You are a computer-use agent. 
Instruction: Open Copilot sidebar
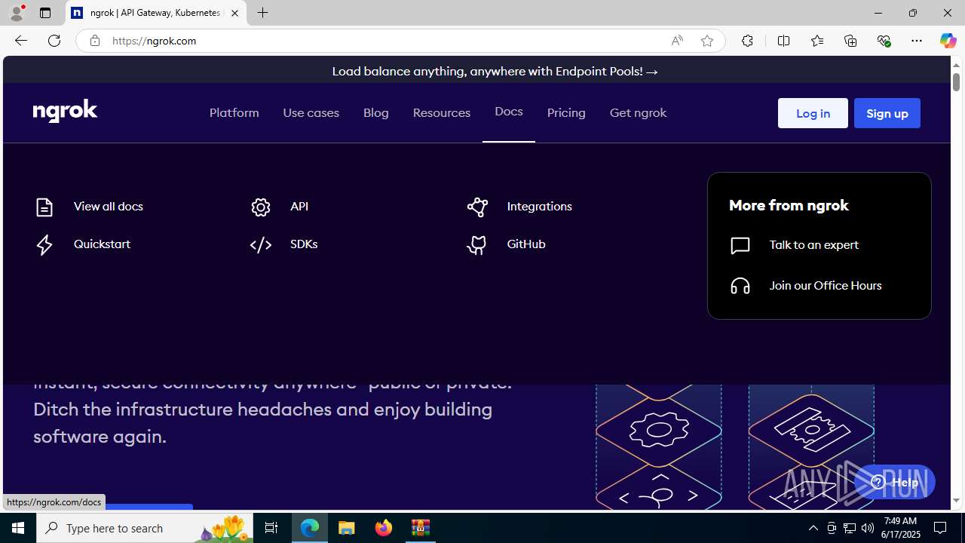point(948,41)
